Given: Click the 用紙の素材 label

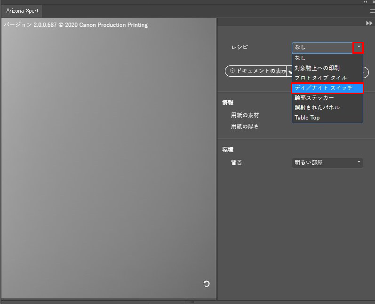Looking at the screenshot, I should tap(245, 115).
